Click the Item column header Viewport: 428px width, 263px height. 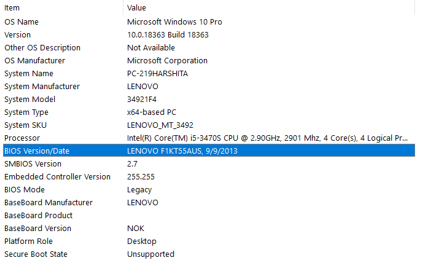(x=12, y=7)
